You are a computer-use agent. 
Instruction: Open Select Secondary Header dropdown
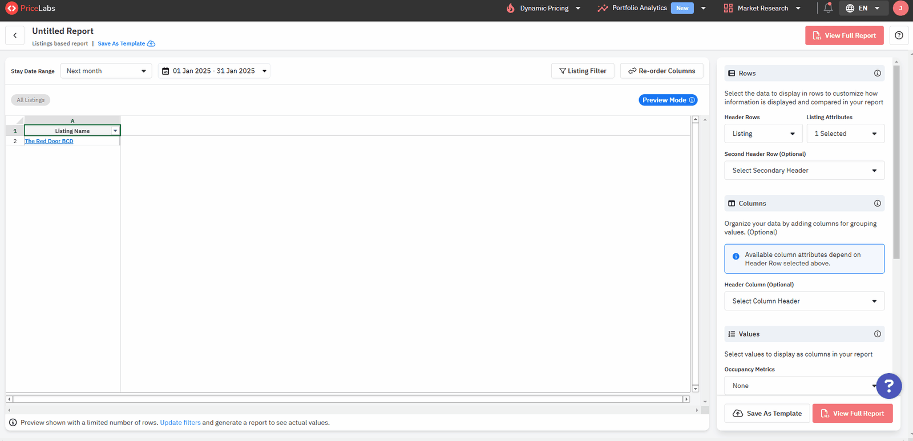point(805,171)
